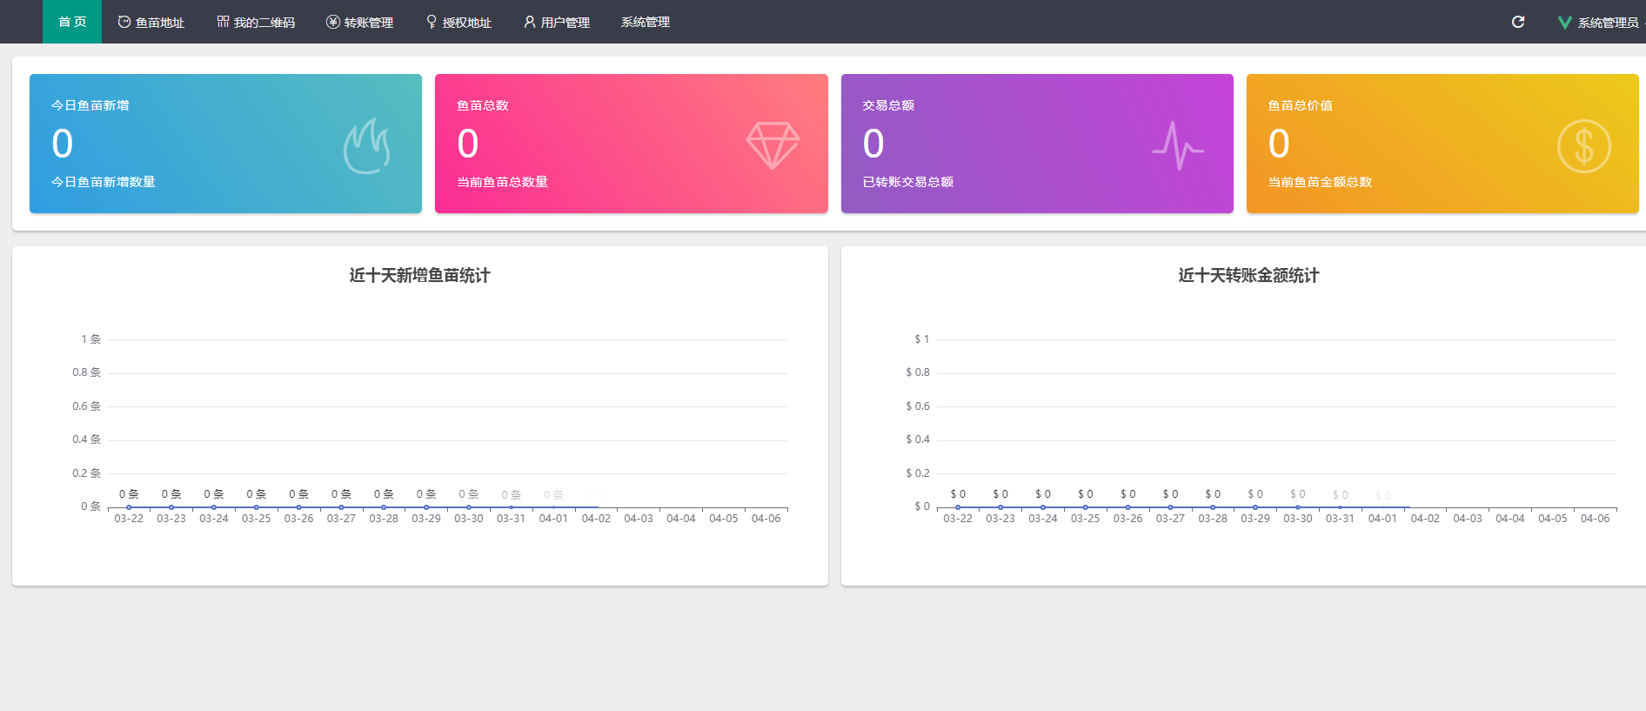Expand the 授权地址 navigation item

click(x=458, y=22)
